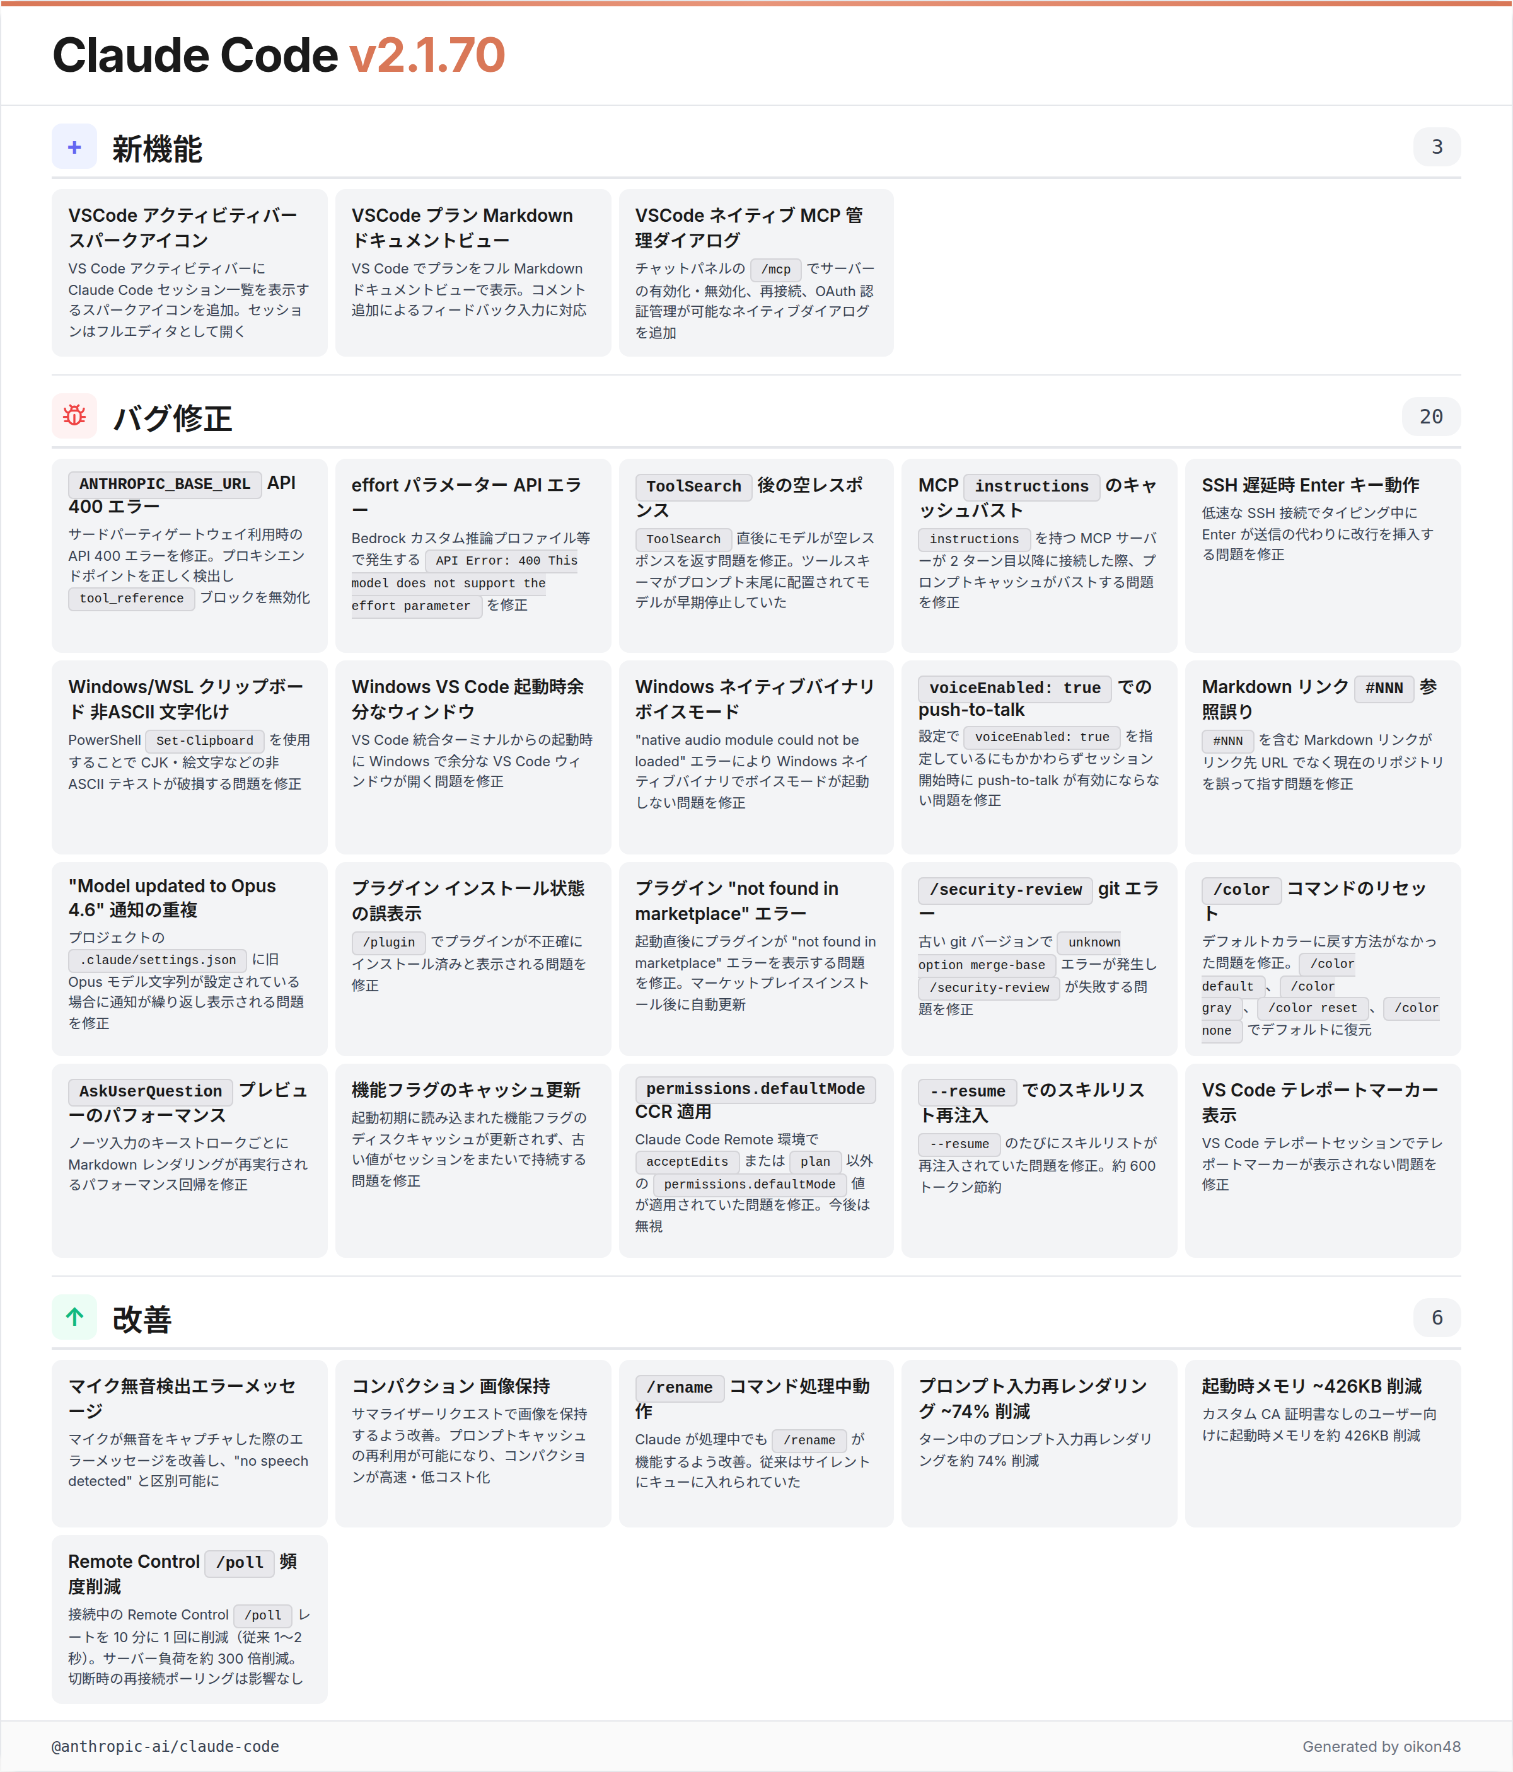Click the instructions tag in MCP heading
Viewport: 1513px width, 1772px height.
[1031, 486]
